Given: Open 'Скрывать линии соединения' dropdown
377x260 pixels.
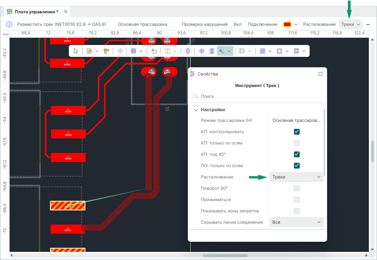Looking at the screenshot, I should pyautogui.click(x=297, y=222).
